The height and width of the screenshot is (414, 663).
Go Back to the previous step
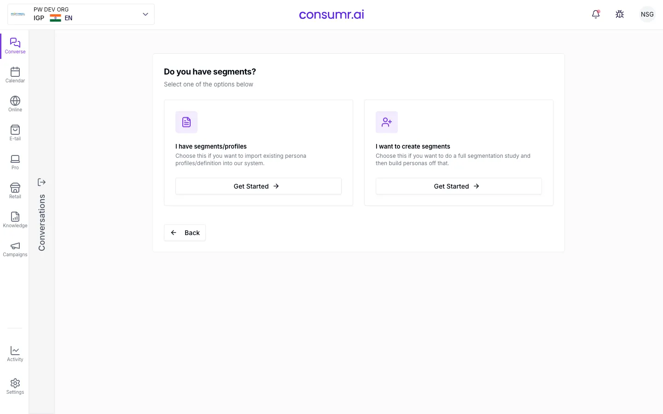click(x=185, y=233)
